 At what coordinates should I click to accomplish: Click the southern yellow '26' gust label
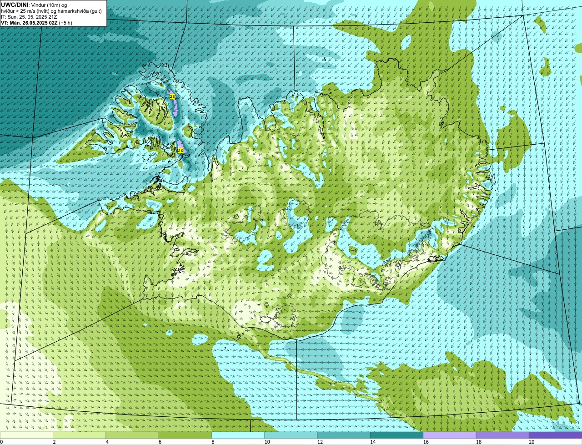point(181,151)
